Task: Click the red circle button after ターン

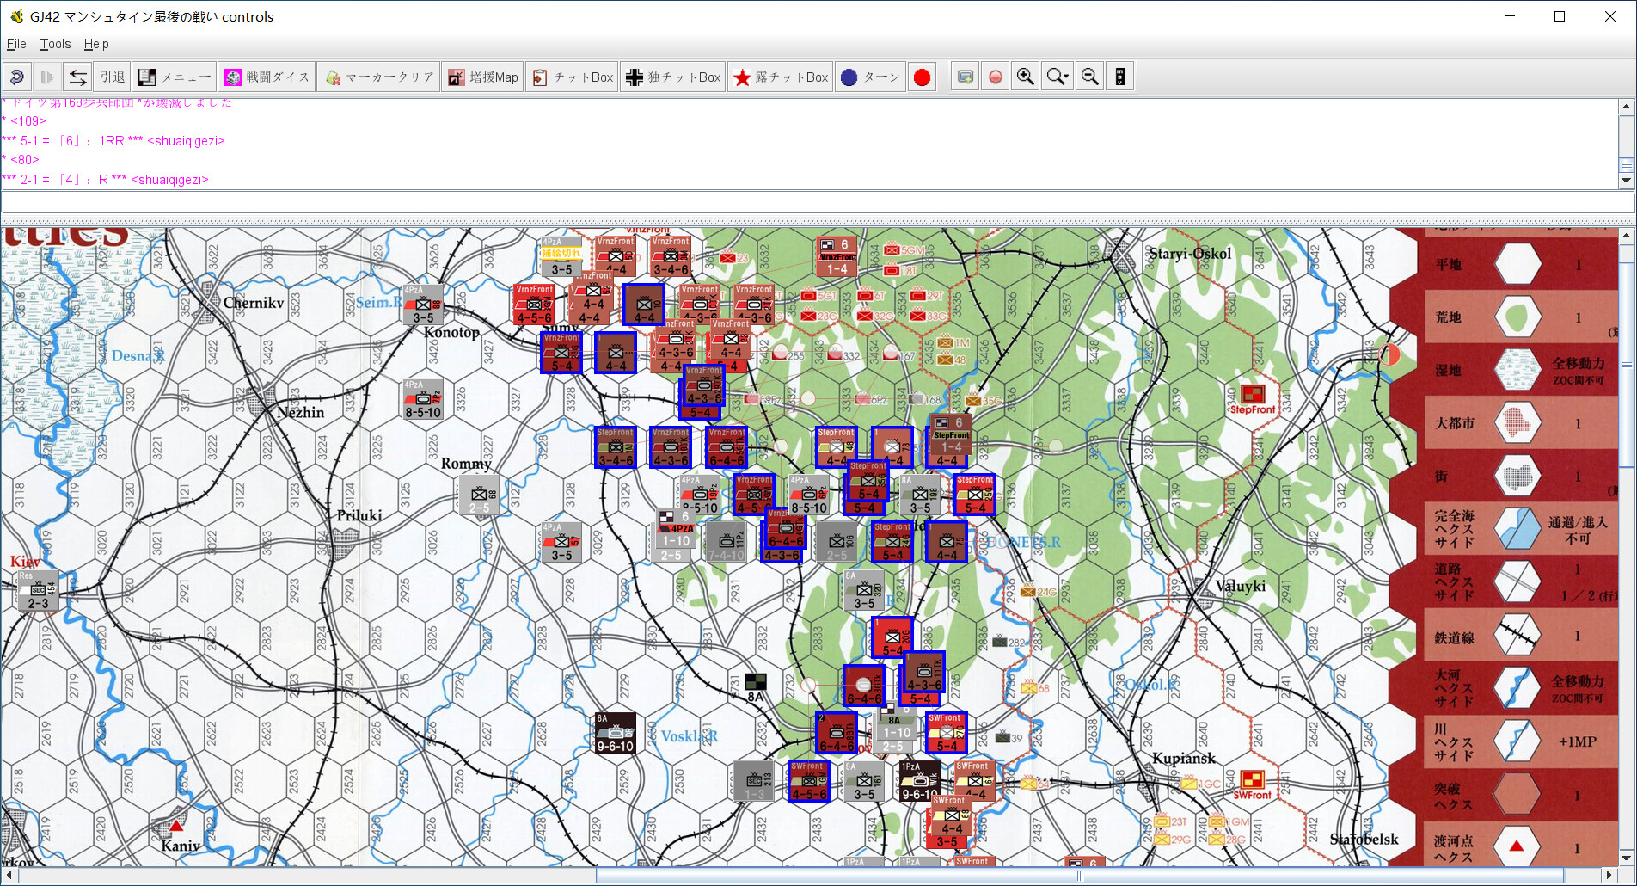Action: pyautogui.click(x=922, y=77)
